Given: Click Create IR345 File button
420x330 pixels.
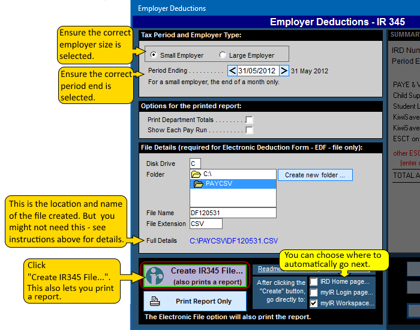Looking at the screenshot, I should coord(195,276).
